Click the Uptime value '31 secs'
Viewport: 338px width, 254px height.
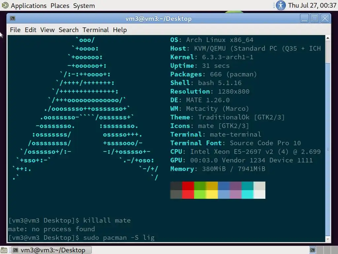(x=216, y=66)
